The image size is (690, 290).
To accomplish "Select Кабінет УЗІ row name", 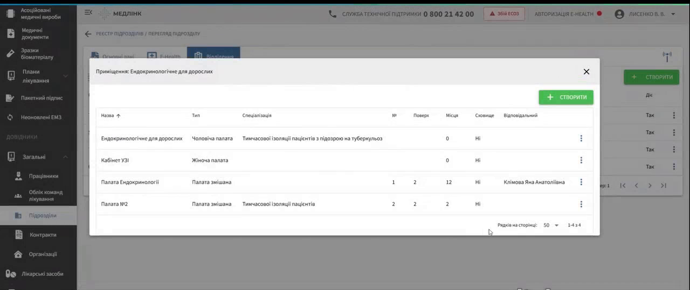I will pyautogui.click(x=115, y=160).
